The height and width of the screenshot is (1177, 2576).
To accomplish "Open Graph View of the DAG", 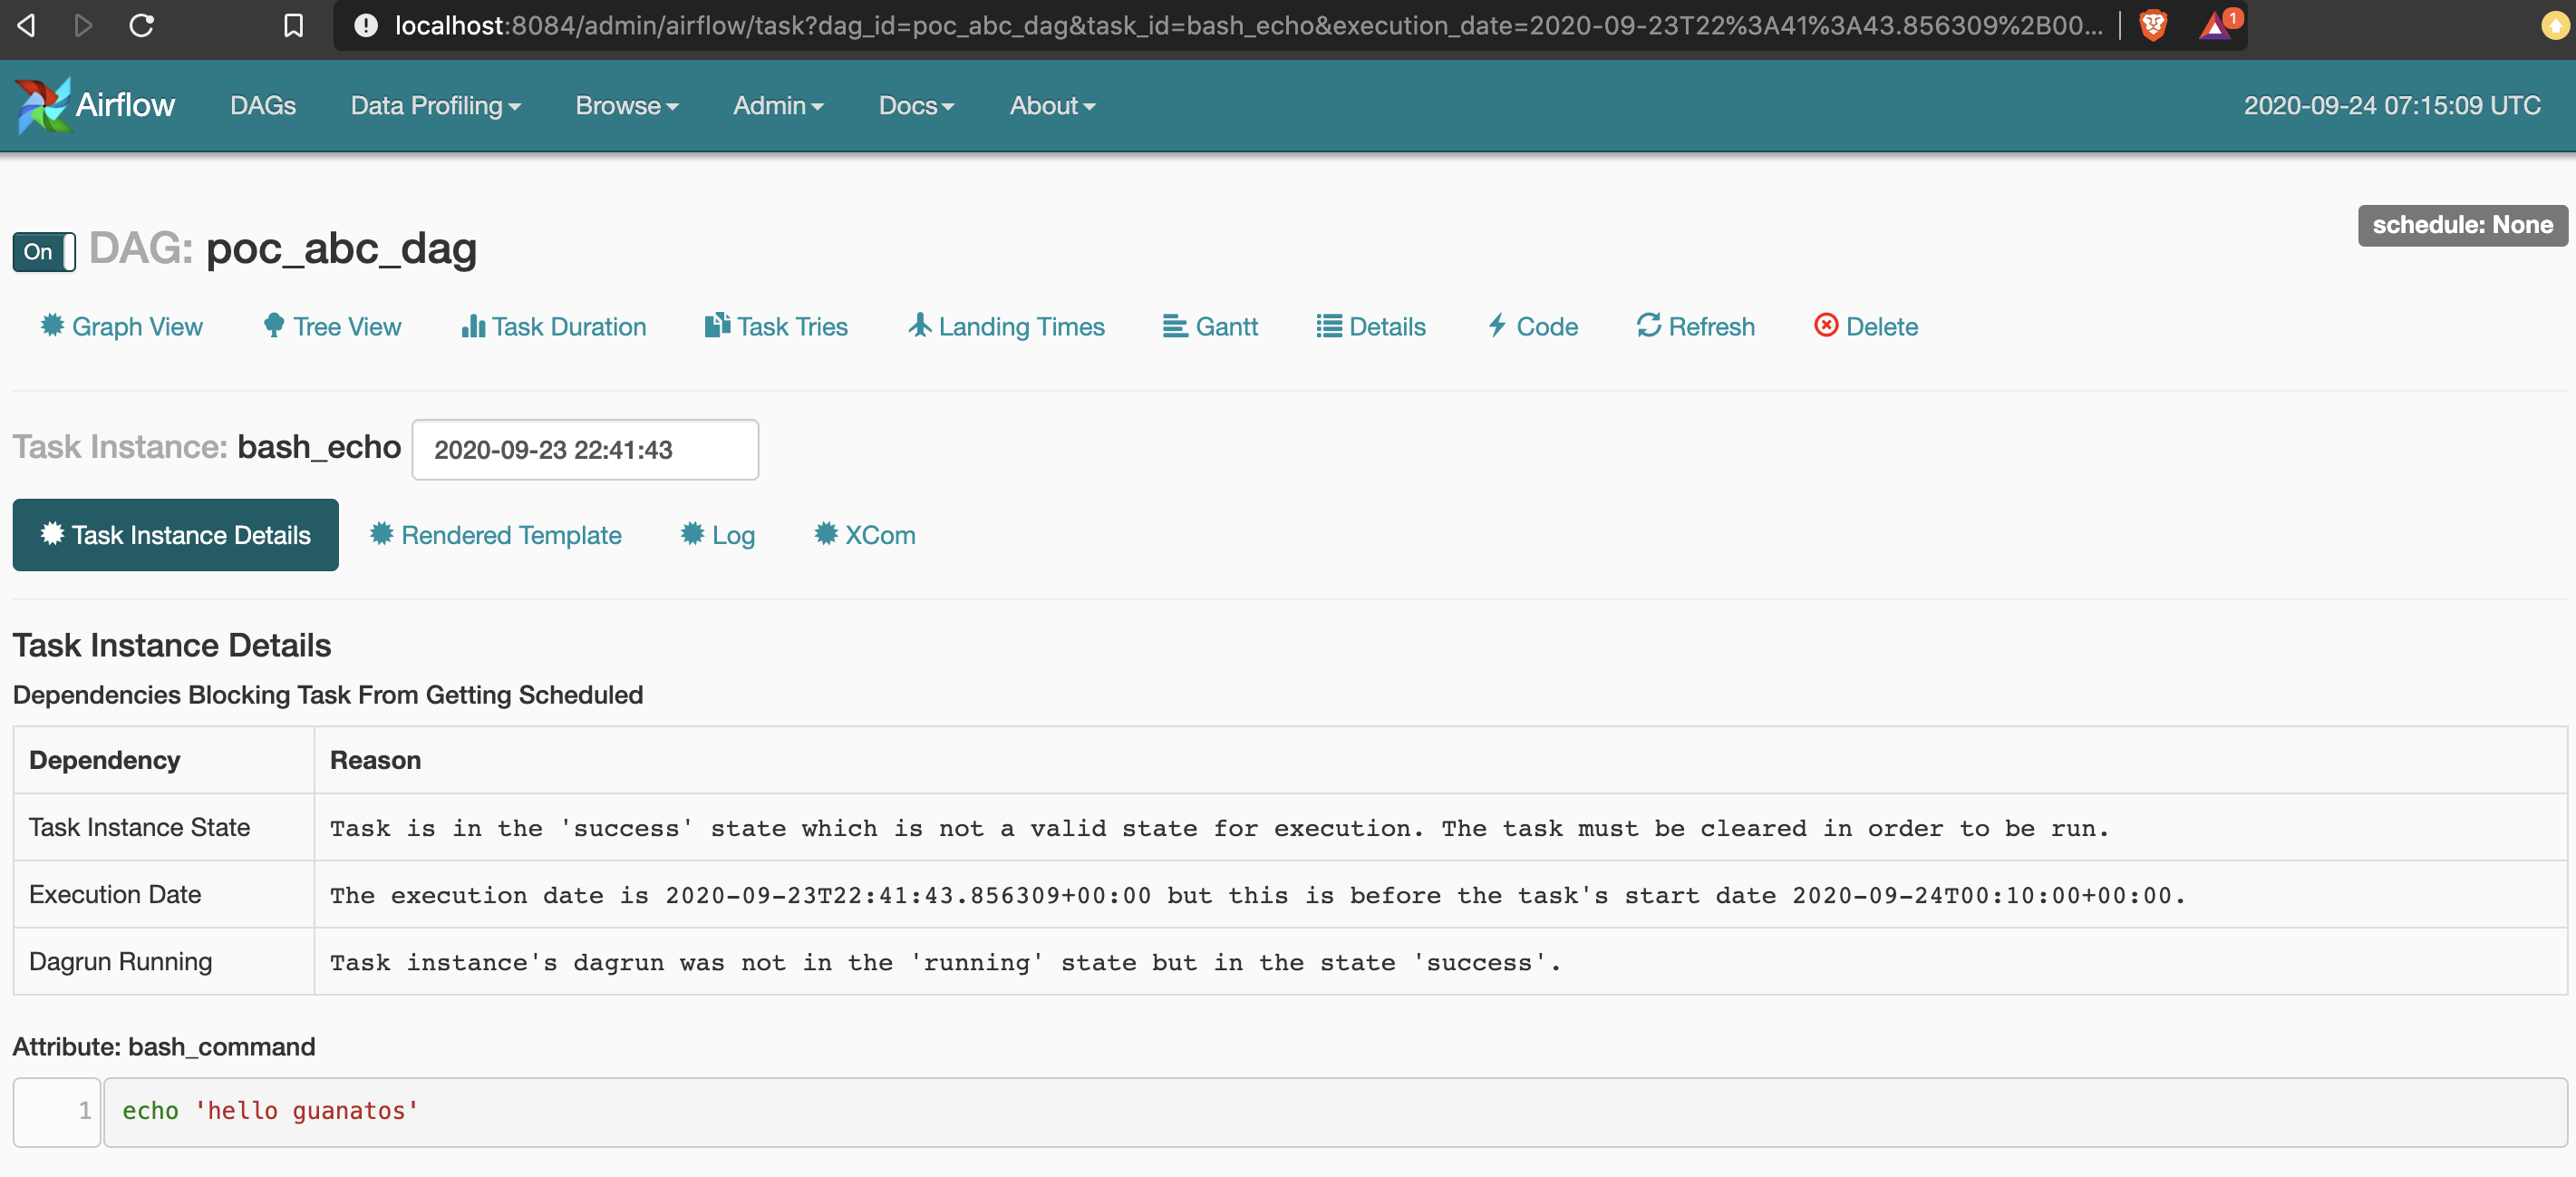I will click(x=122, y=327).
